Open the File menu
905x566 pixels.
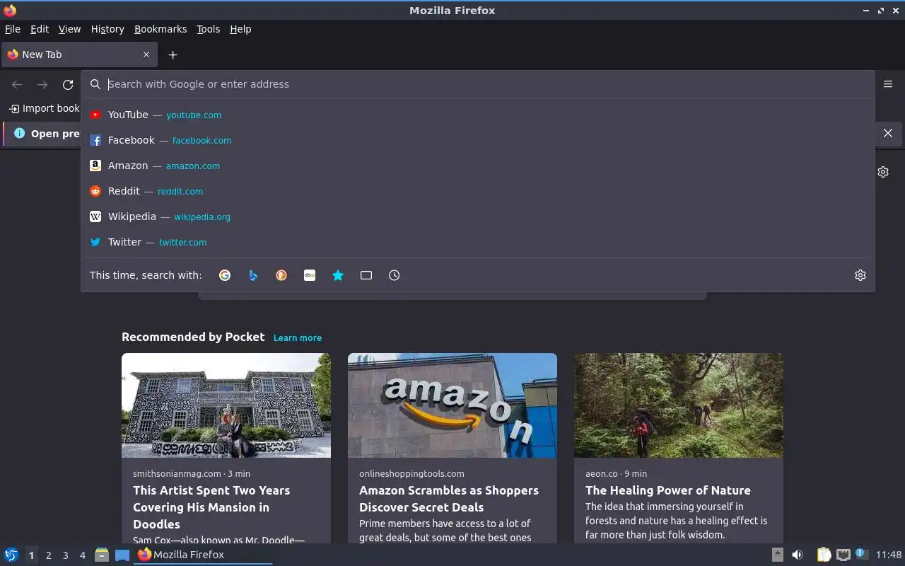click(13, 29)
